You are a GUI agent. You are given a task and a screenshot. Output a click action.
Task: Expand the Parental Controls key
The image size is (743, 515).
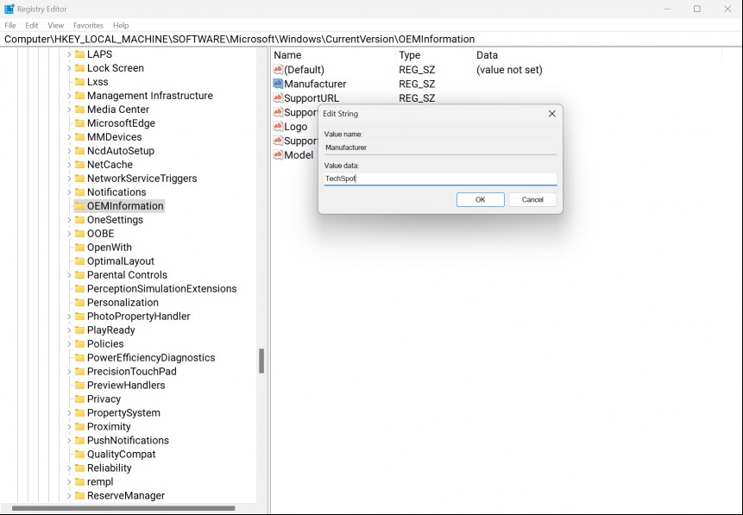(x=69, y=275)
